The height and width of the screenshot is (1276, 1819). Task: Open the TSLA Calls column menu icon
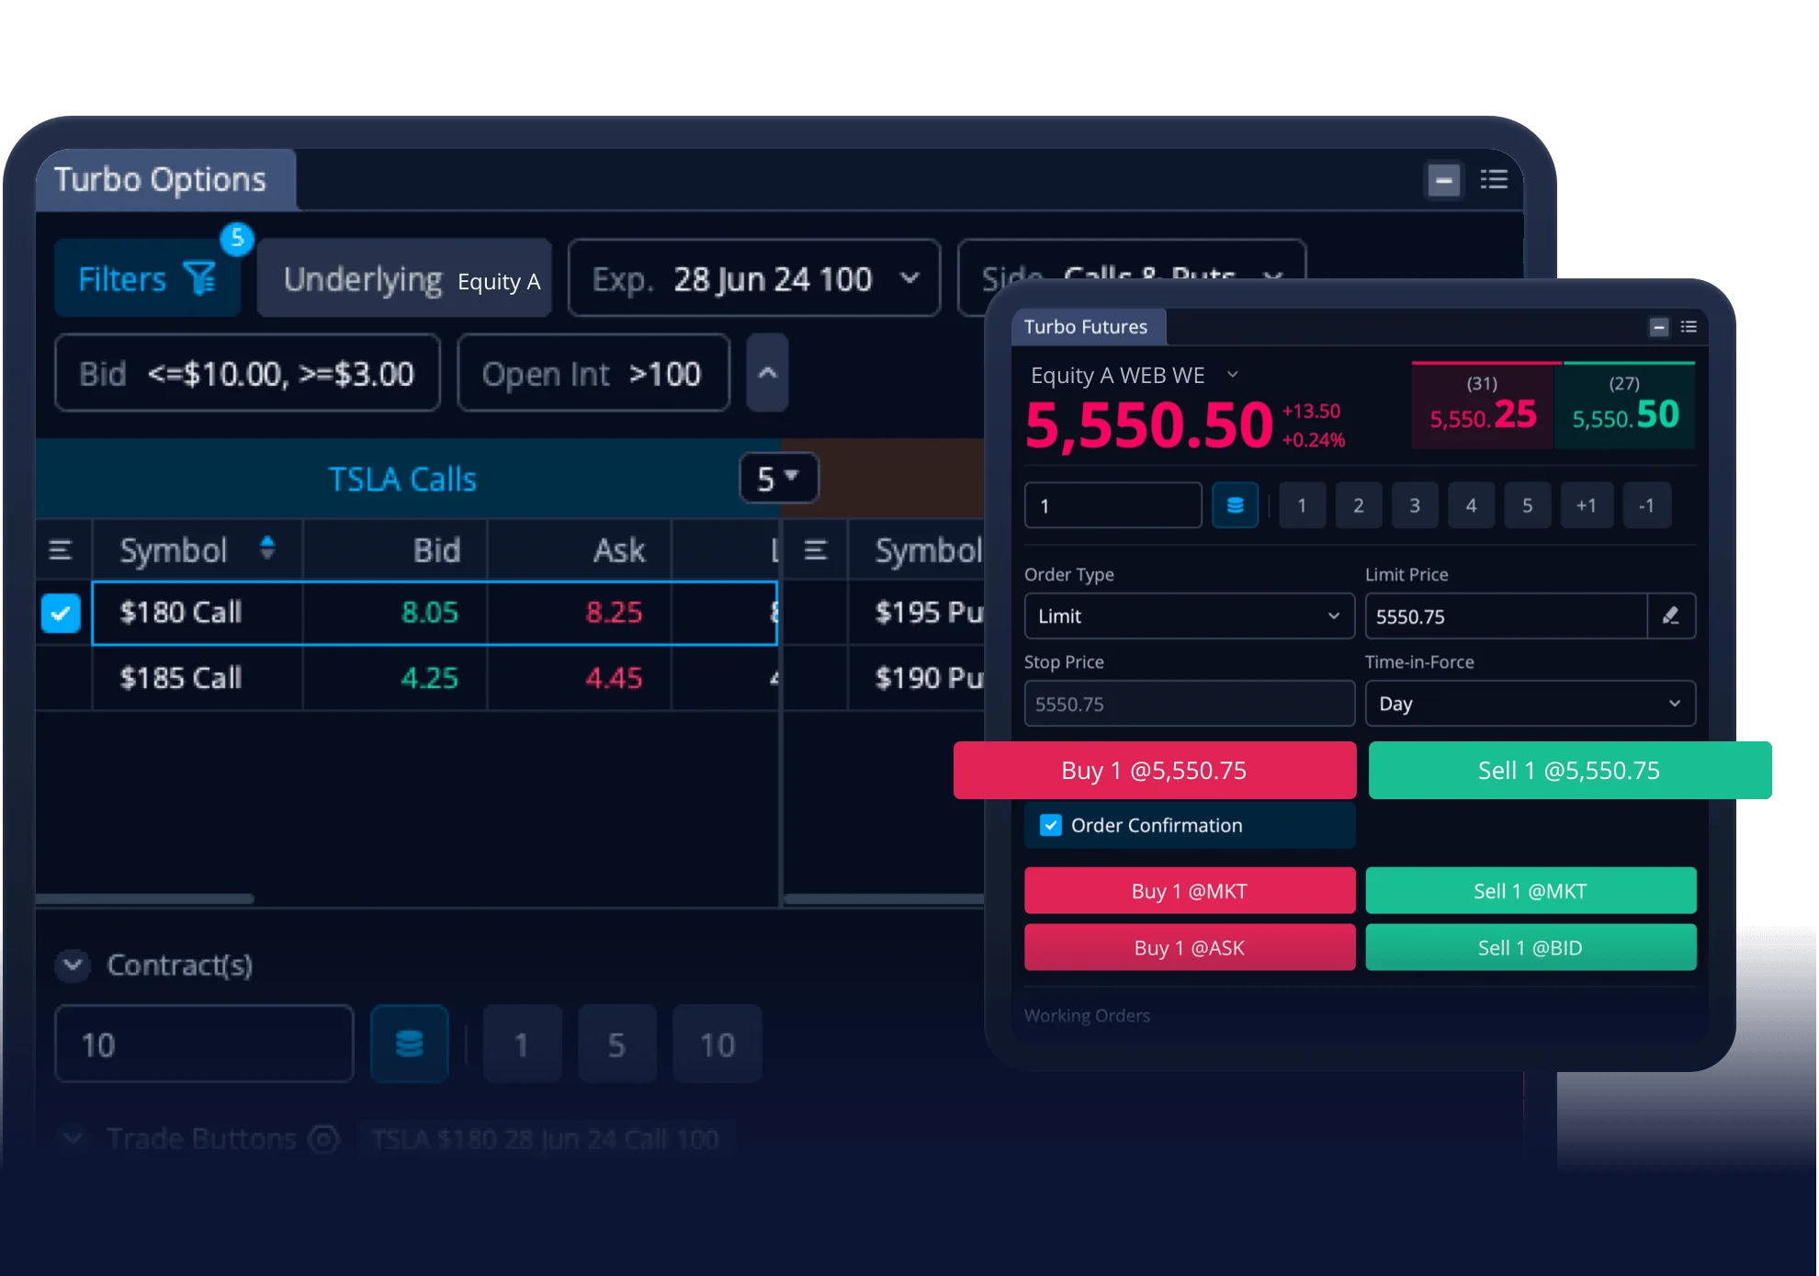(x=61, y=550)
